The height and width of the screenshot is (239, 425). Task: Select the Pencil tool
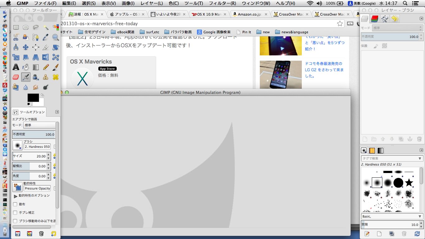pyautogui.click(x=46, y=67)
